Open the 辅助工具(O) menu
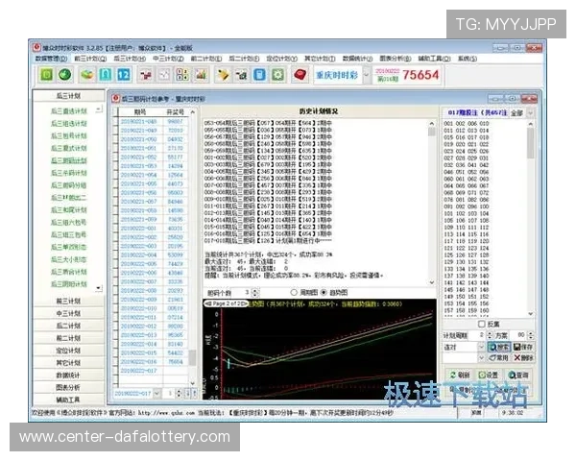 tap(434, 59)
